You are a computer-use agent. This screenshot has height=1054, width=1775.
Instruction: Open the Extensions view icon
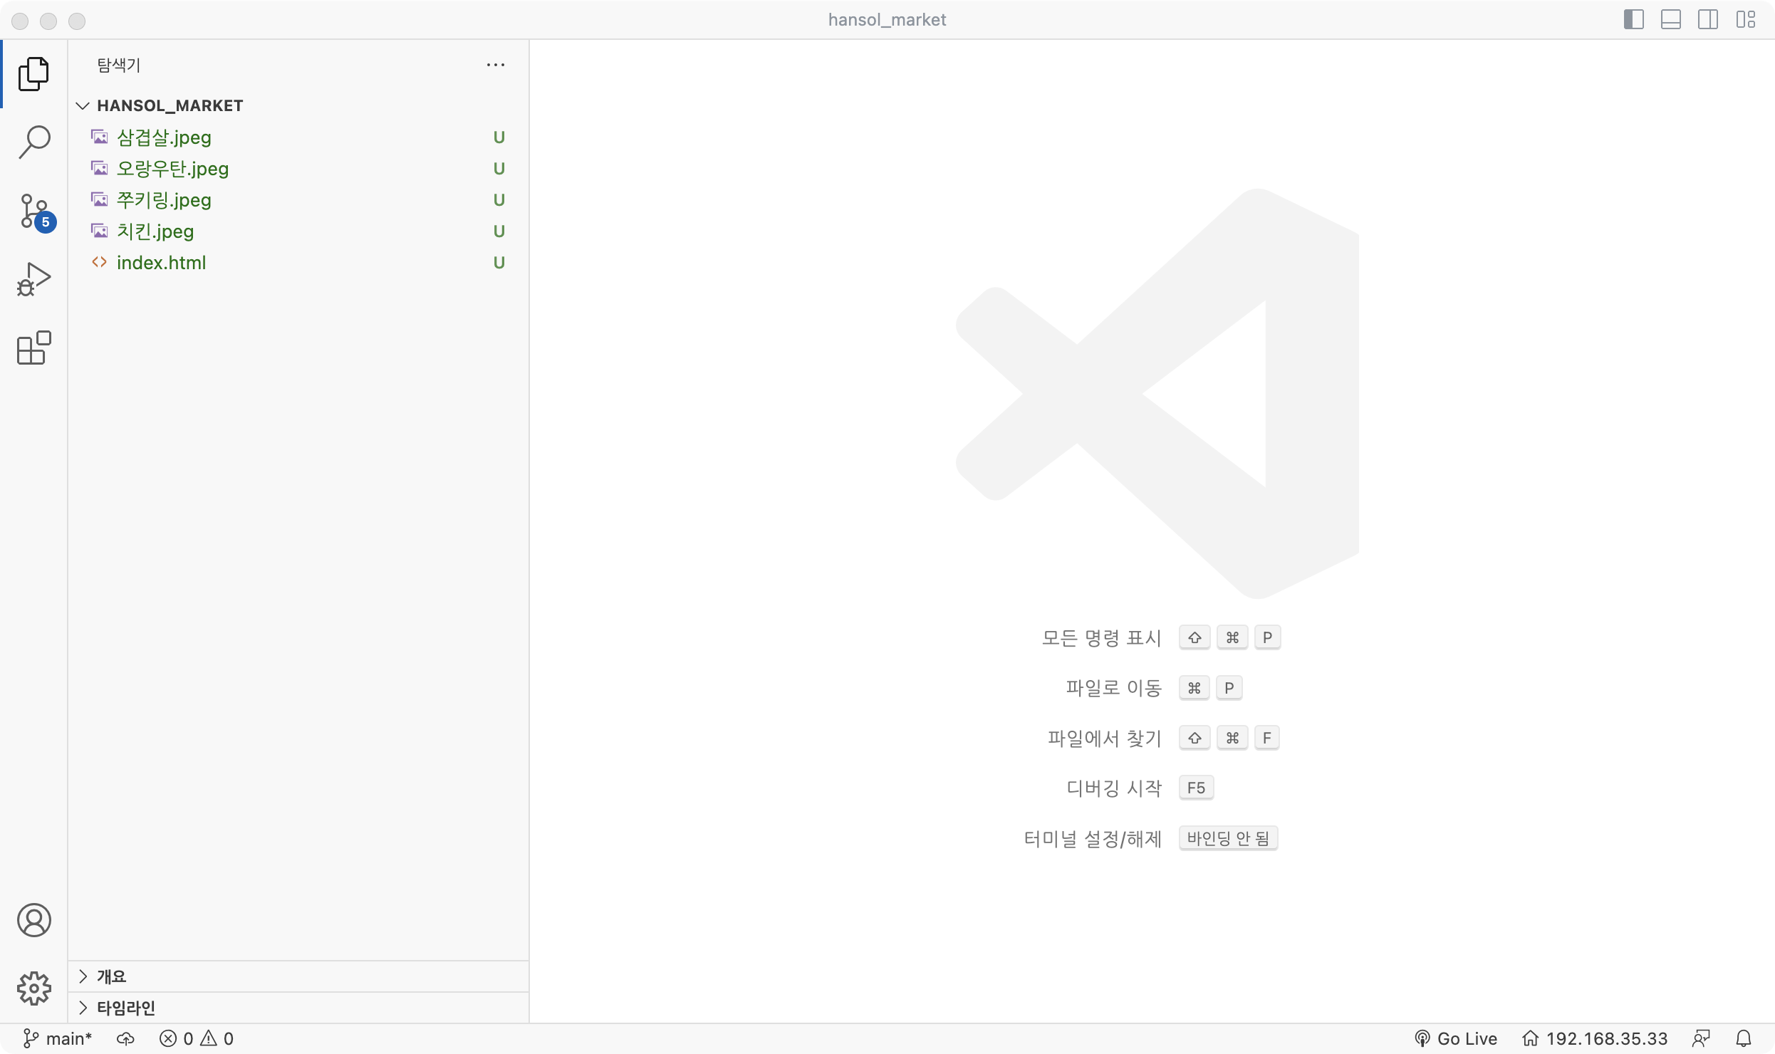click(33, 348)
